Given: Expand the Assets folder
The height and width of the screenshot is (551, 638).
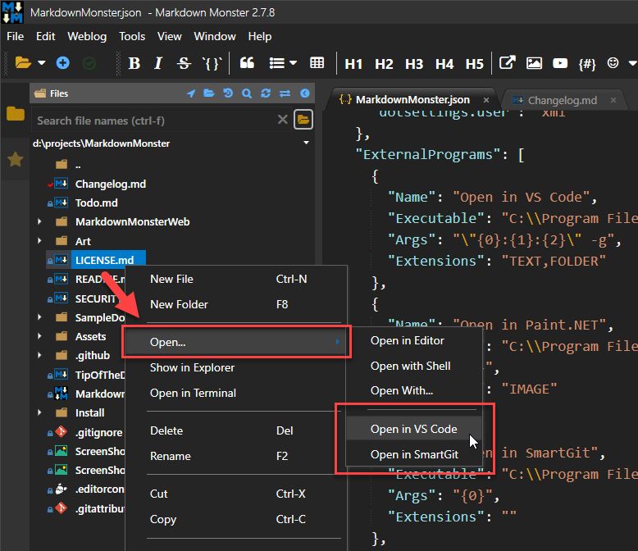Looking at the screenshot, I should point(39,336).
